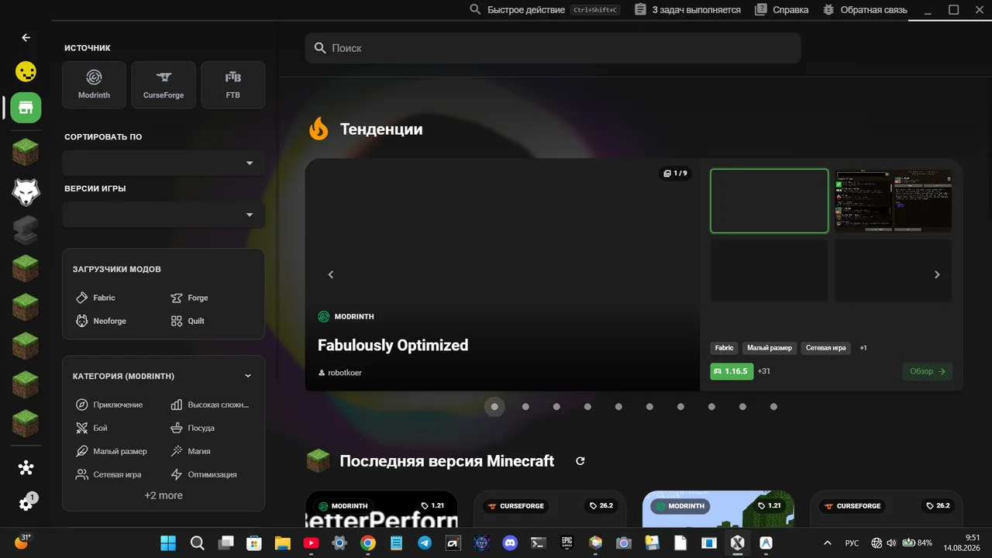The width and height of the screenshot is (992, 558).
Task: Click the user icon next to robotkoer
Action: pos(322,373)
